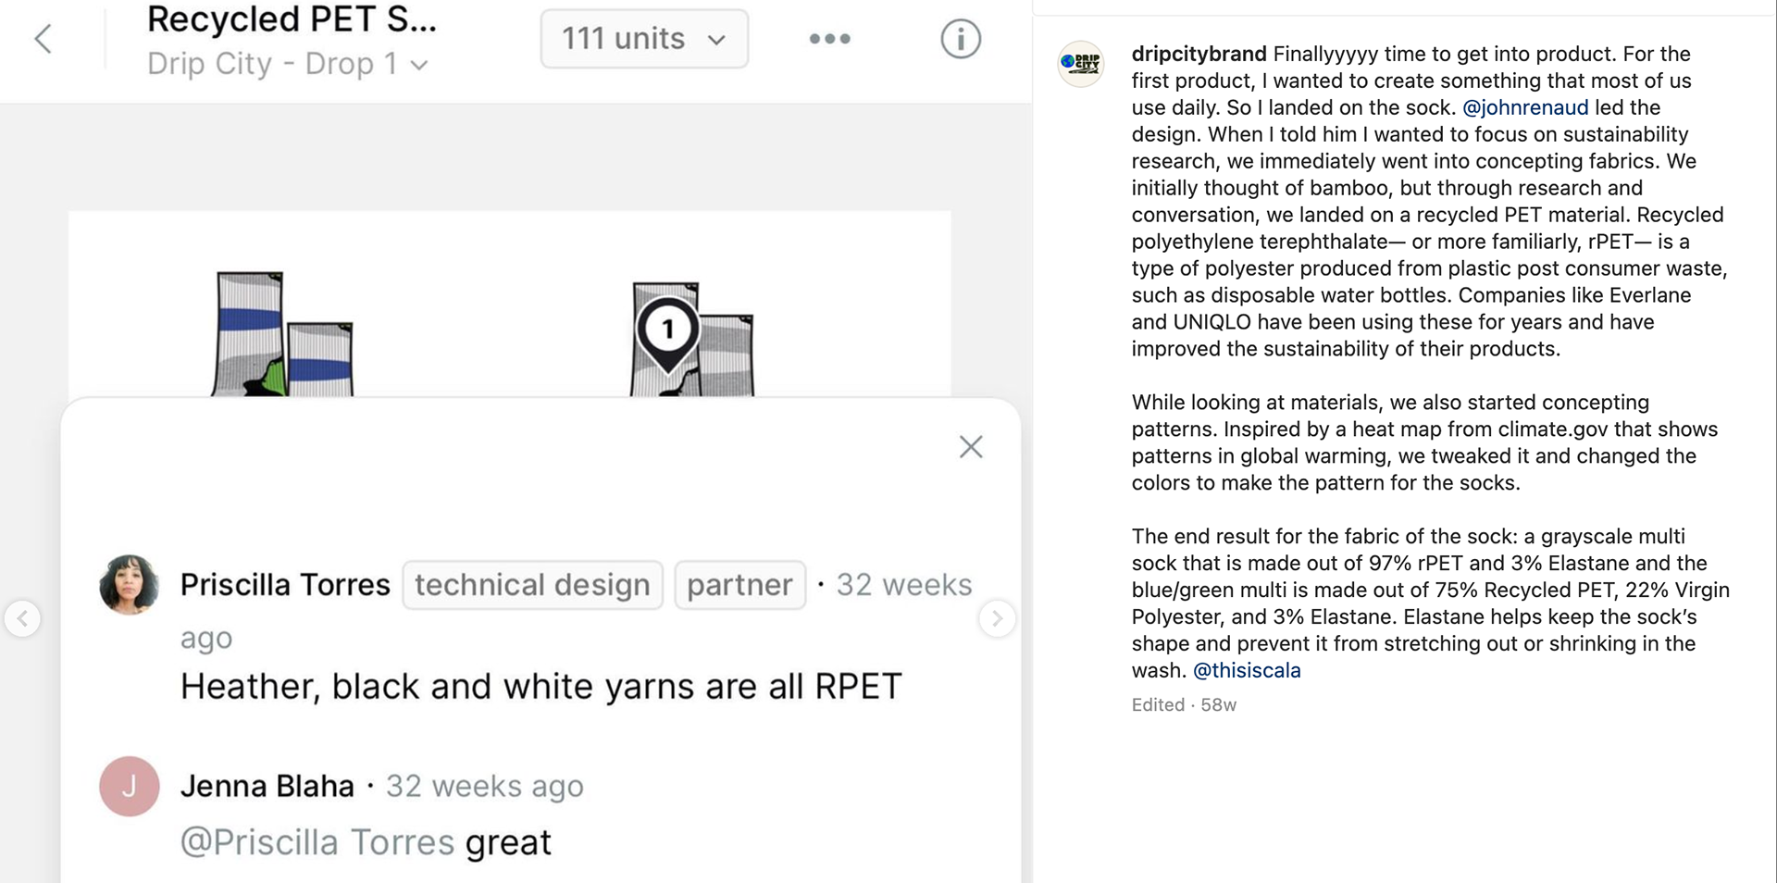This screenshot has width=1777, height=883.
Task: Expand the 111 units dropdown
Action: [644, 39]
